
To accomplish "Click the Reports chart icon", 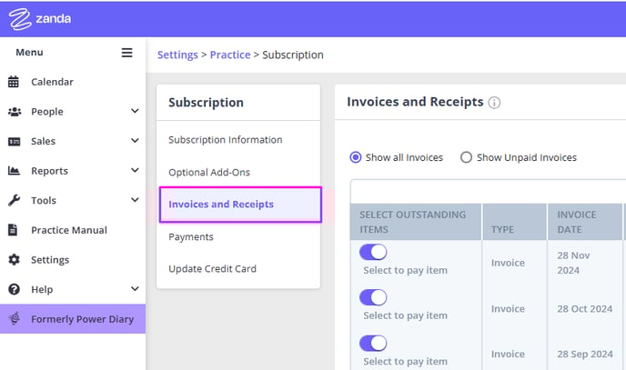I will (x=14, y=171).
